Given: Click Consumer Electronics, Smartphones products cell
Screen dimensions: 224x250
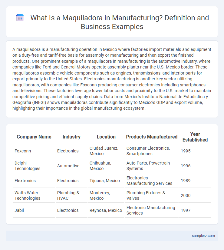Looking at the screenshot, I should click(152, 151).
